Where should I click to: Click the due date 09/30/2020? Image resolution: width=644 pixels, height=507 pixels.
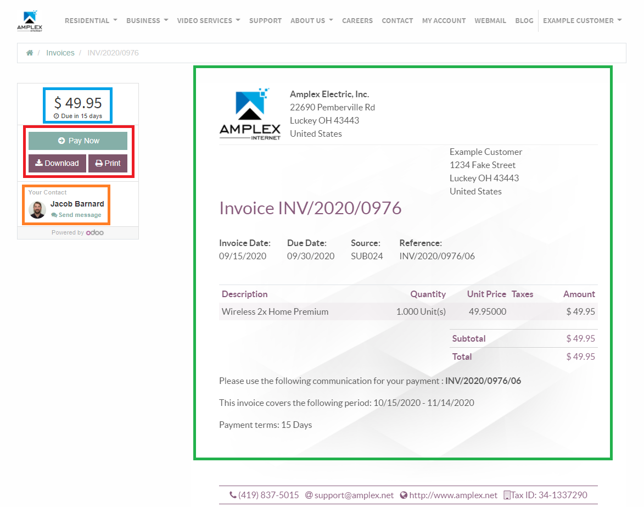tap(311, 257)
